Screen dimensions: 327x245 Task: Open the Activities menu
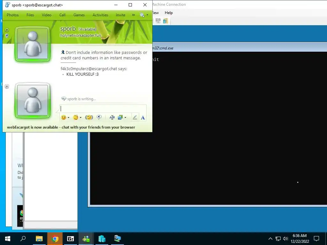tap(100, 15)
